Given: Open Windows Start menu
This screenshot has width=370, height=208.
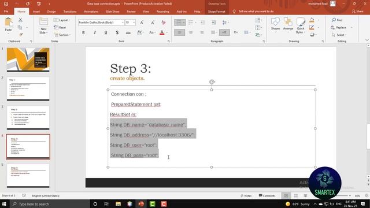Looking at the screenshot, I should pos(4,204).
